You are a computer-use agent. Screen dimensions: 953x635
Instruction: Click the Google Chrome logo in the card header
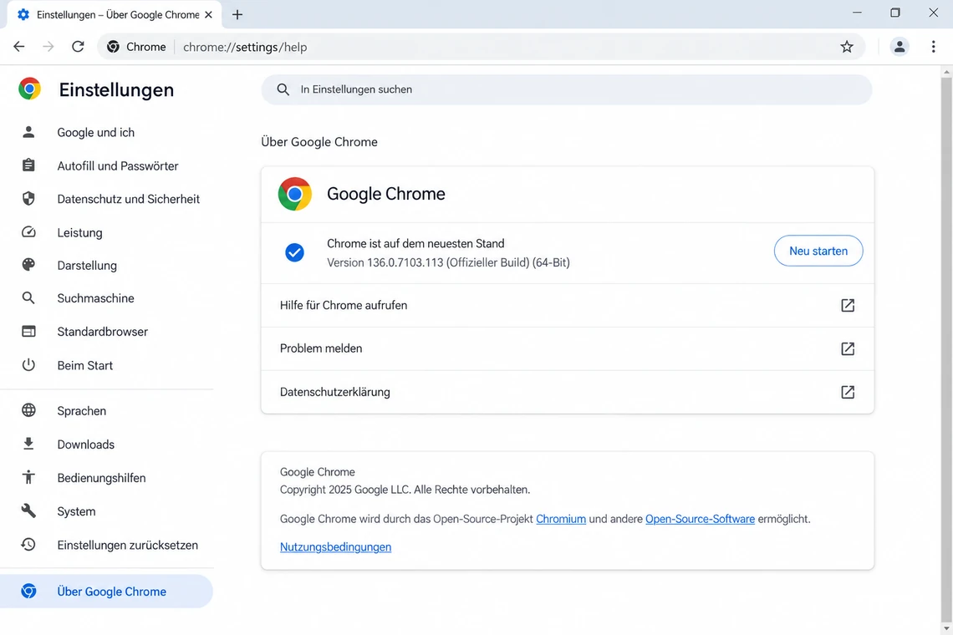[x=295, y=194]
